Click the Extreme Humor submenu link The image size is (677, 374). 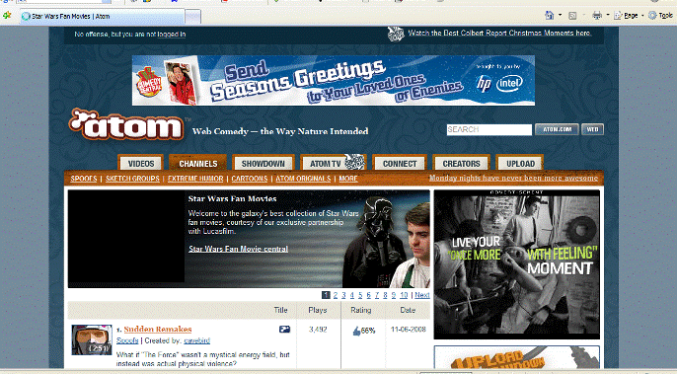click(195, 179)
